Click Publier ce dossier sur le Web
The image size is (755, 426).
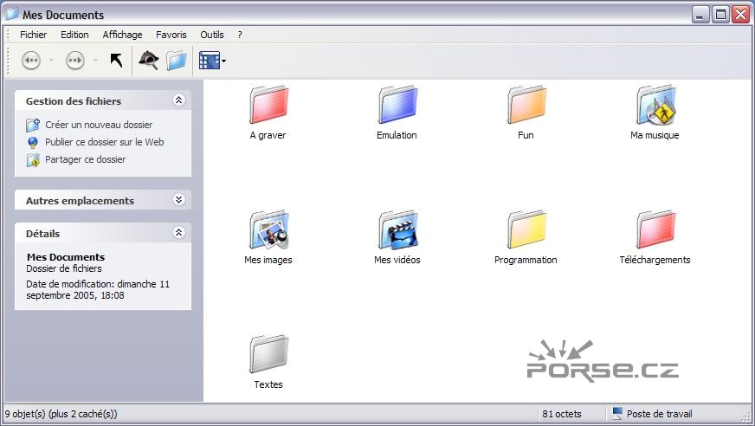[104, 142]
